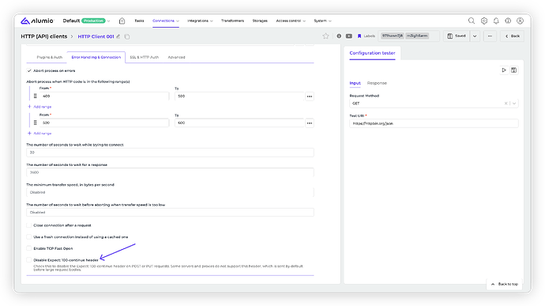Open the video tutorial icon
545x306 pixels.
[x=349, y=36]
